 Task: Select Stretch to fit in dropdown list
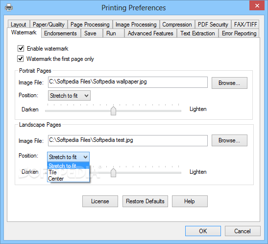(x=68, y=165)
